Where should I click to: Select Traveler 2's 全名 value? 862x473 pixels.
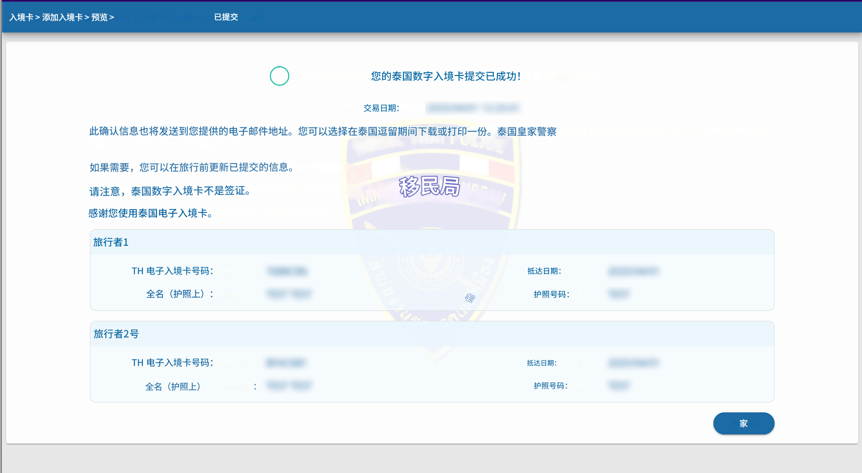pyautogui.click(x=289, y=386)
